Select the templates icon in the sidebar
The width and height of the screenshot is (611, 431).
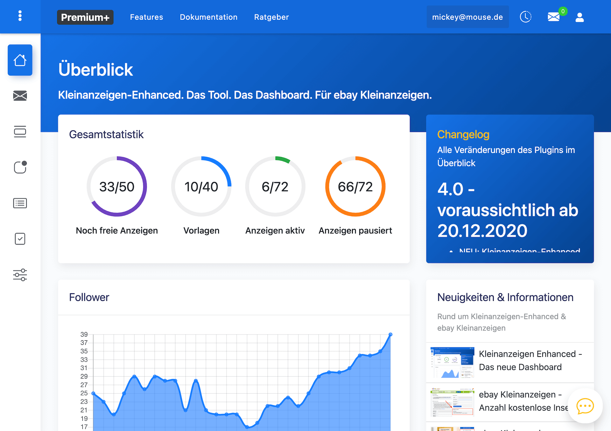(20, 132)
